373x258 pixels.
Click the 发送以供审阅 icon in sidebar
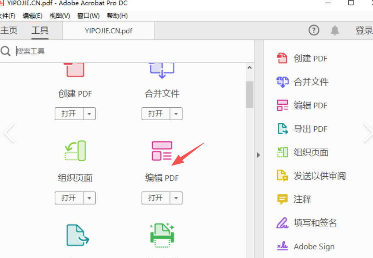pyautogui.click(x=282, y=176)
